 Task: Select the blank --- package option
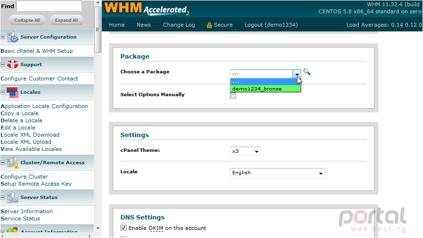pos(266,82)
